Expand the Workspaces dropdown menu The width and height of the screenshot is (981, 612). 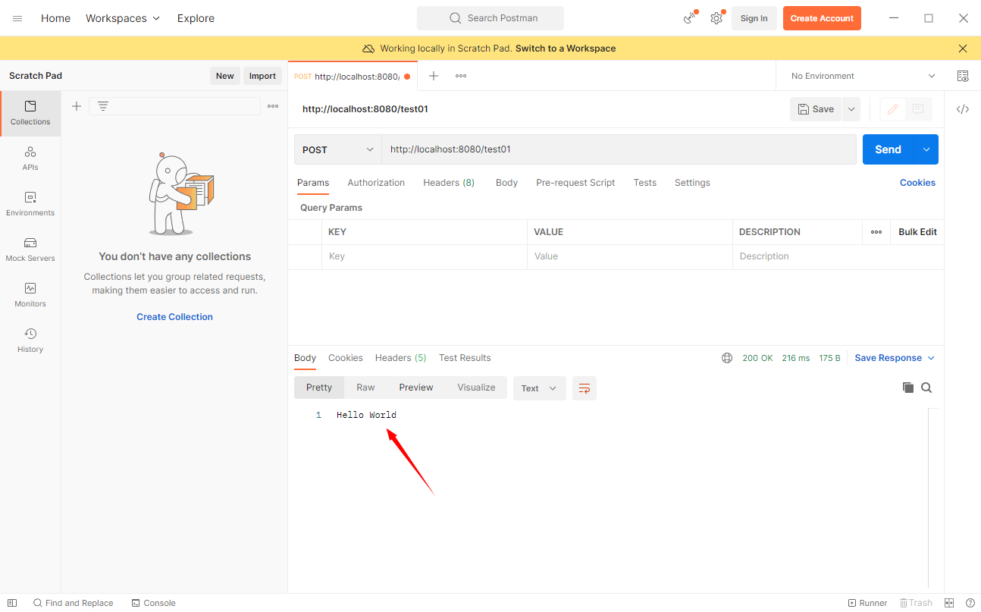tap(123, 18)
